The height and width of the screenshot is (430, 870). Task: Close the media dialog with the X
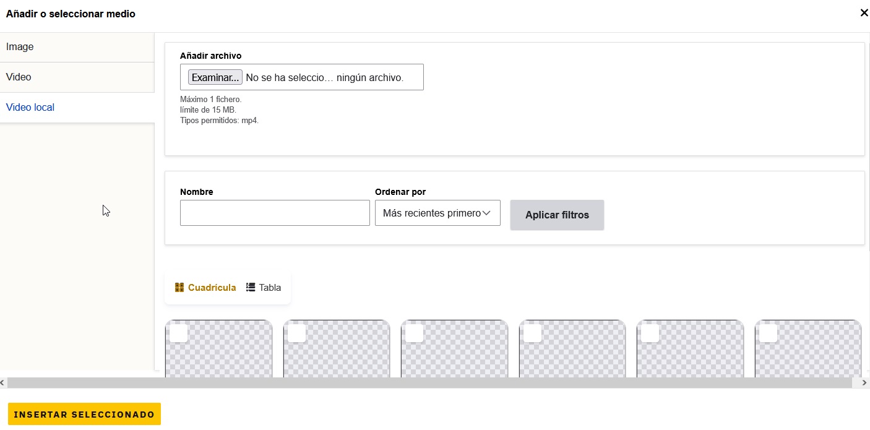point(864,13)
